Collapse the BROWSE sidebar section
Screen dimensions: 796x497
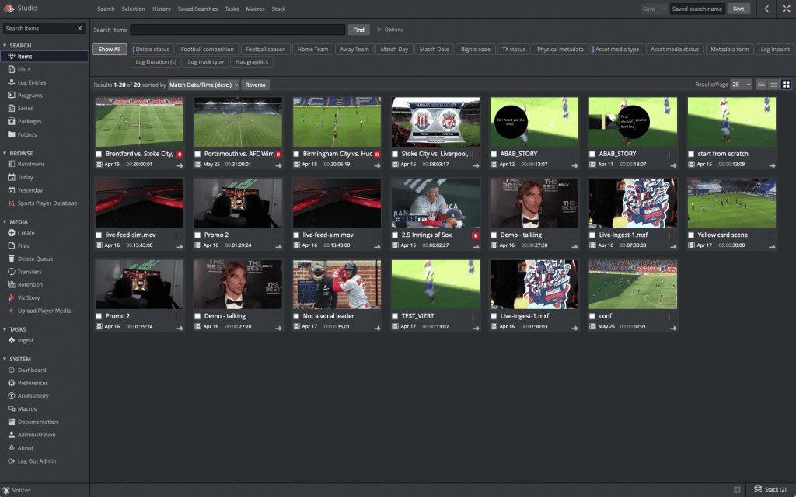click(x=5, y=154)
